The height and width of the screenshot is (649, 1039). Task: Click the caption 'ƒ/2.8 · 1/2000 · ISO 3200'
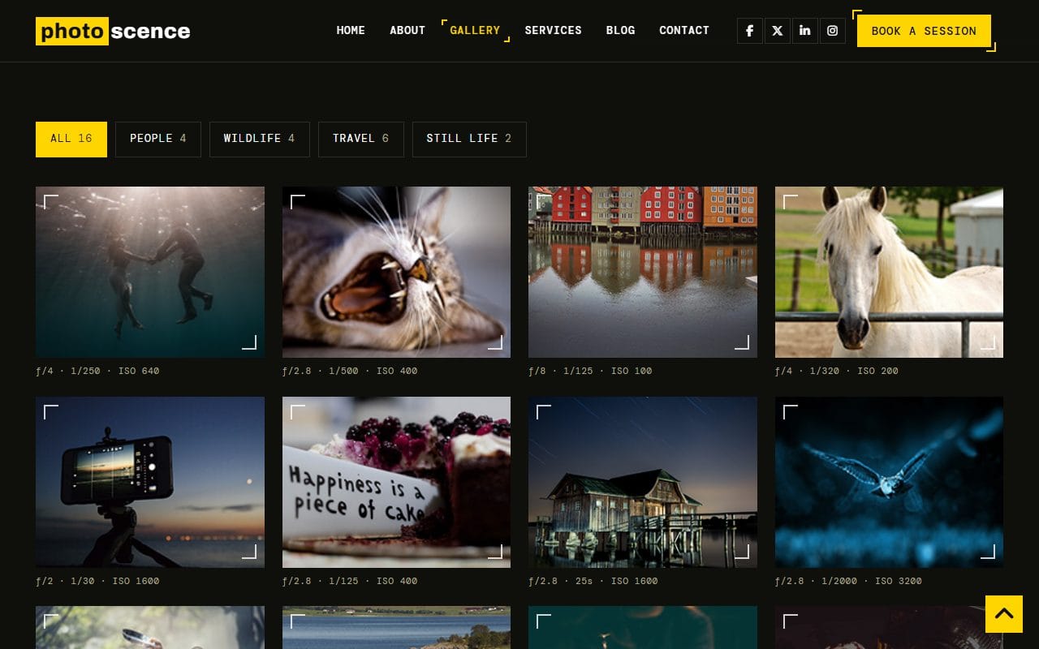(848, 581)
